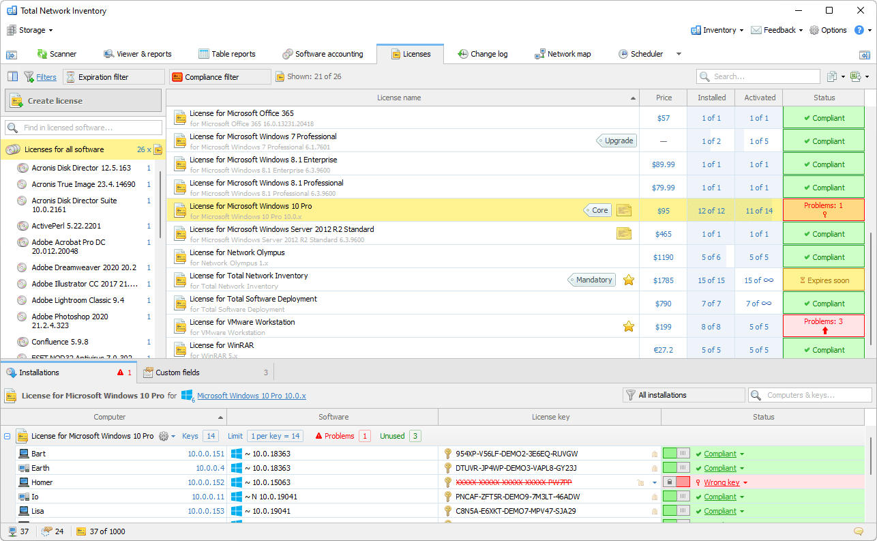Click the copy report icon next to search
Viewport: 877px width, 541px height.
tap(832, 76)
